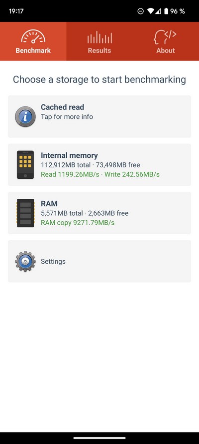Start benchmarking Internal memory storage
The image size is (199, 444).
(99, 164)
